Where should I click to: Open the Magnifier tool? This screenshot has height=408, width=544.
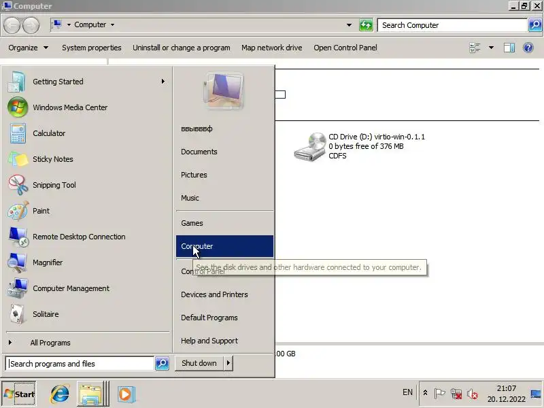point(87,262)
